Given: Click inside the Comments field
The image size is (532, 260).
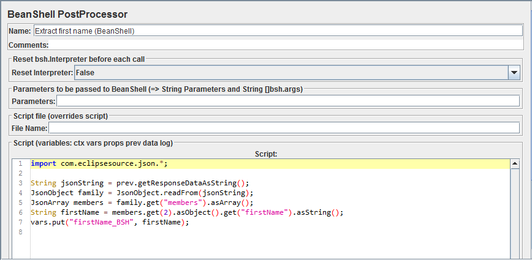Looking at the screenshot, I should 286,45.
